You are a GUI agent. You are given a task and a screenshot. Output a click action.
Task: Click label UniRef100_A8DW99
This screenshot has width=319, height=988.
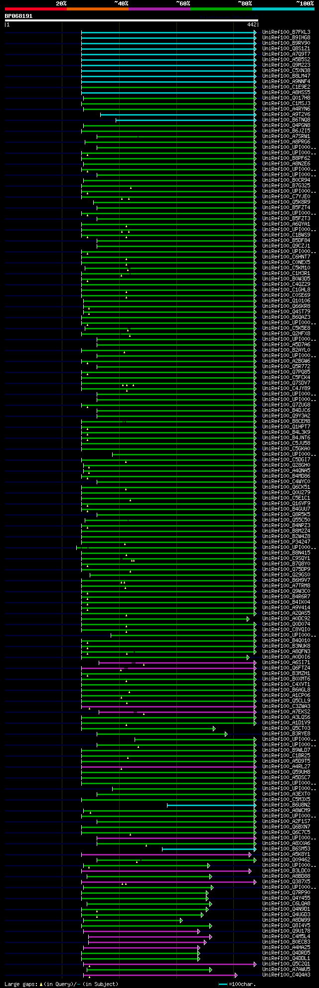click(x=286, y=920)
